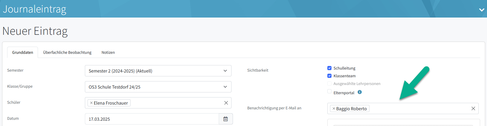Remove Elena Froschauer tag

point(91,103)
